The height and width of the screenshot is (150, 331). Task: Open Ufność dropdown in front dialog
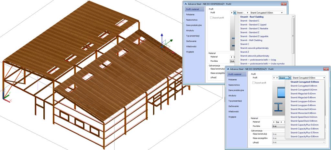pos(299,143)
